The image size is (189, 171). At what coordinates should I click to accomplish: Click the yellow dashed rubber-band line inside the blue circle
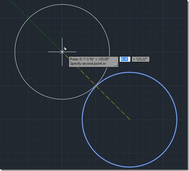click(113, 103)
